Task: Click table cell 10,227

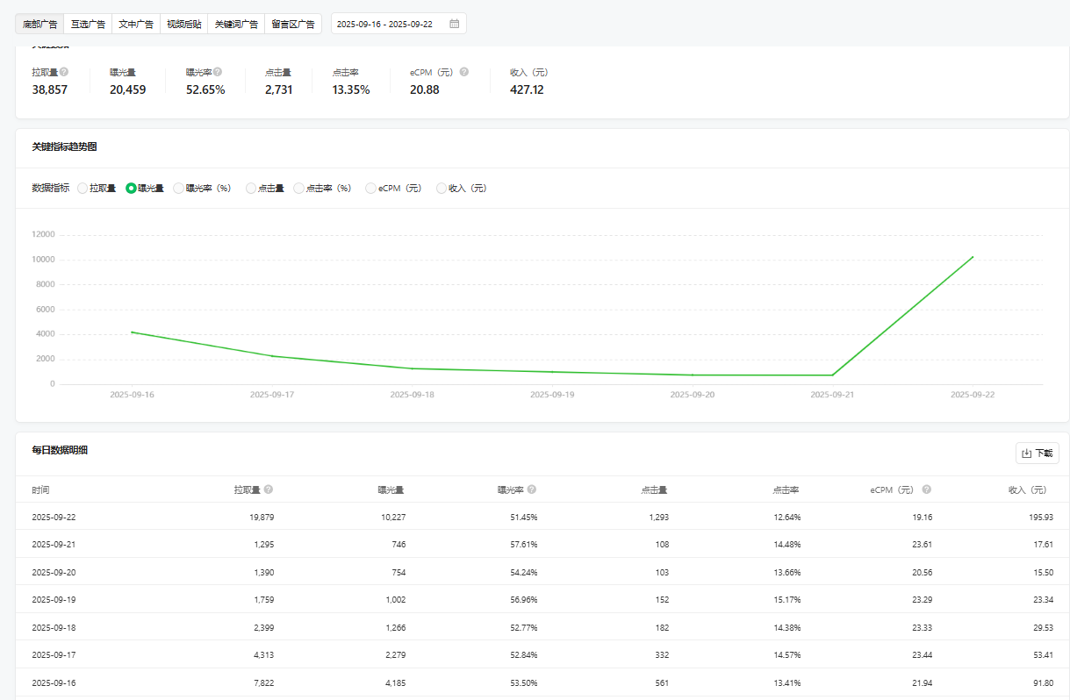Action: [391, 518]
